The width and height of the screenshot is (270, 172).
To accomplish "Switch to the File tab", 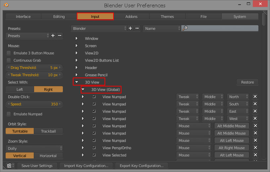I will pos(203,17).
